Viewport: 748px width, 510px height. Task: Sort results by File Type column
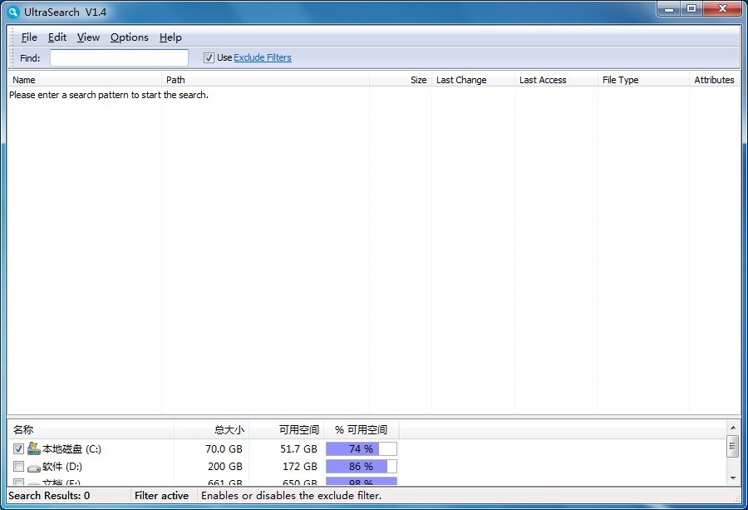coord(642,80)
